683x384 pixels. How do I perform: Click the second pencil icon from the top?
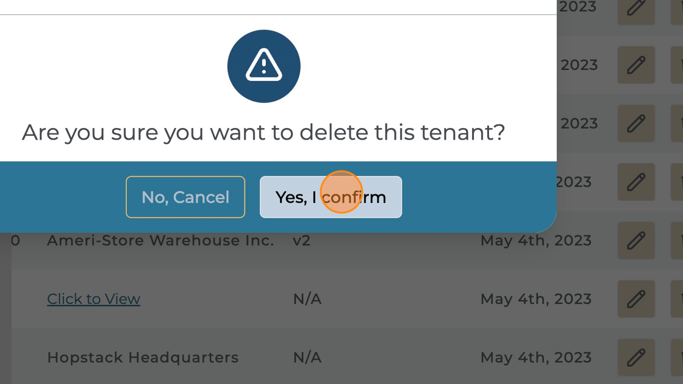pyautogui.click(x=636, y=65)
